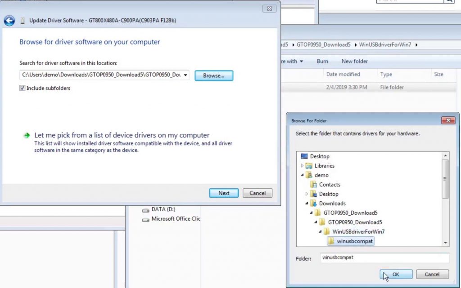Click green arrow for Let me pick option
The width and height of the screenshot is (461, 288).
(x=27, y=135)
